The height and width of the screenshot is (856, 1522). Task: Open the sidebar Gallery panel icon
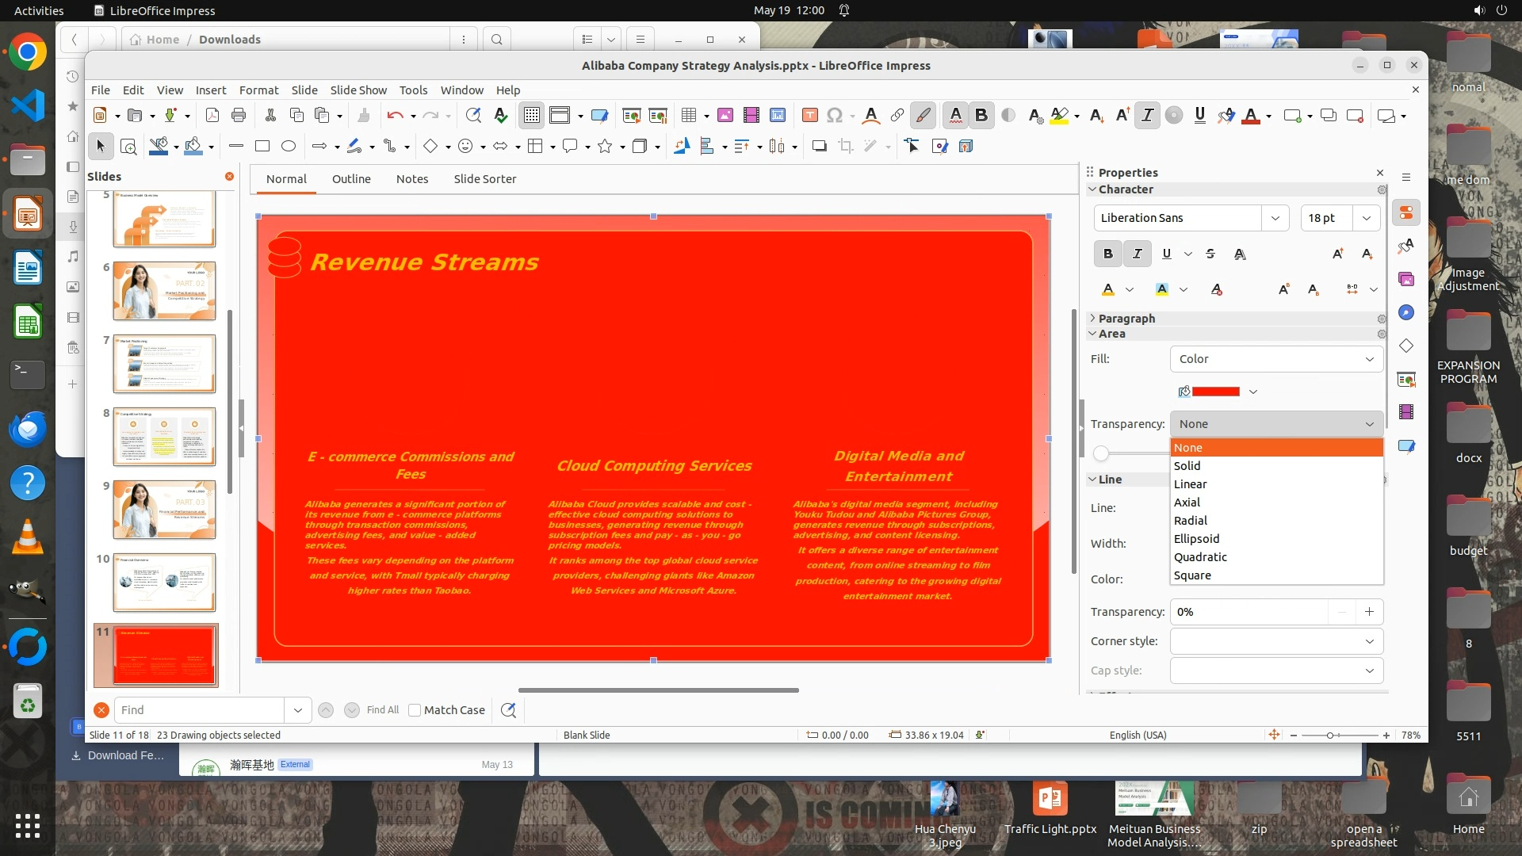click(x=1406, y=279)
